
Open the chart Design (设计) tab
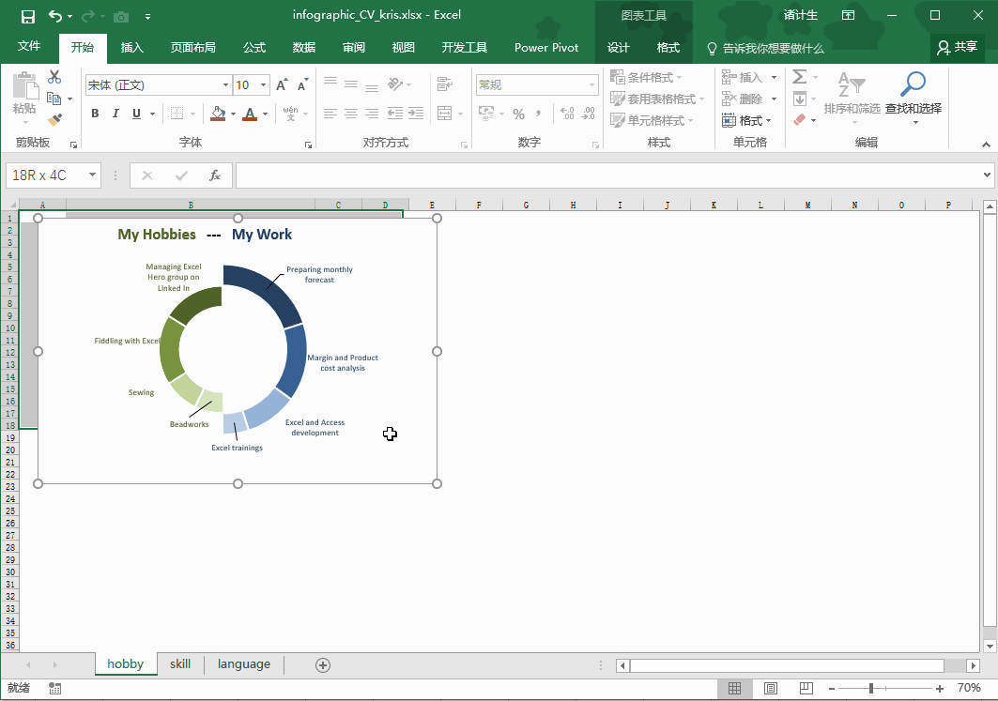point(618,47)
